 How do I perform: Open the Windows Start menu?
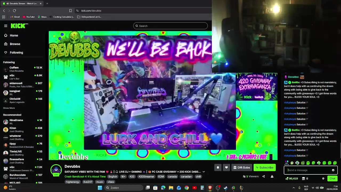tap(100, 188)
